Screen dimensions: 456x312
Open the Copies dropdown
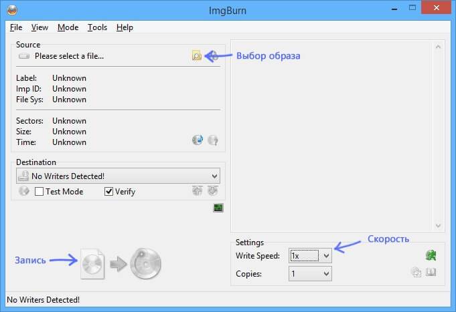pos(326,273)
